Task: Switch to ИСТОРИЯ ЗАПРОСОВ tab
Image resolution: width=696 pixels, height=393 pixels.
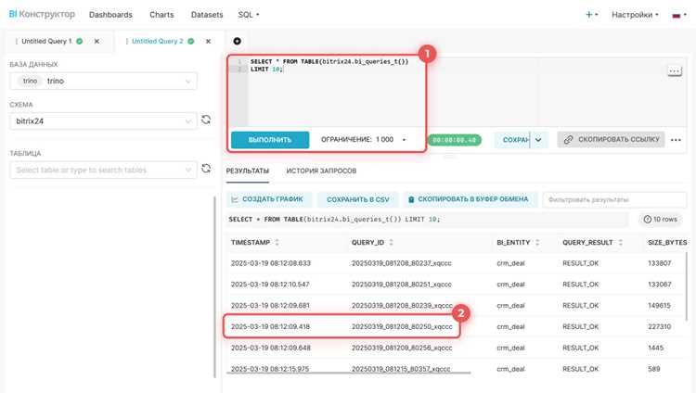Action: [x=321, y=171]
